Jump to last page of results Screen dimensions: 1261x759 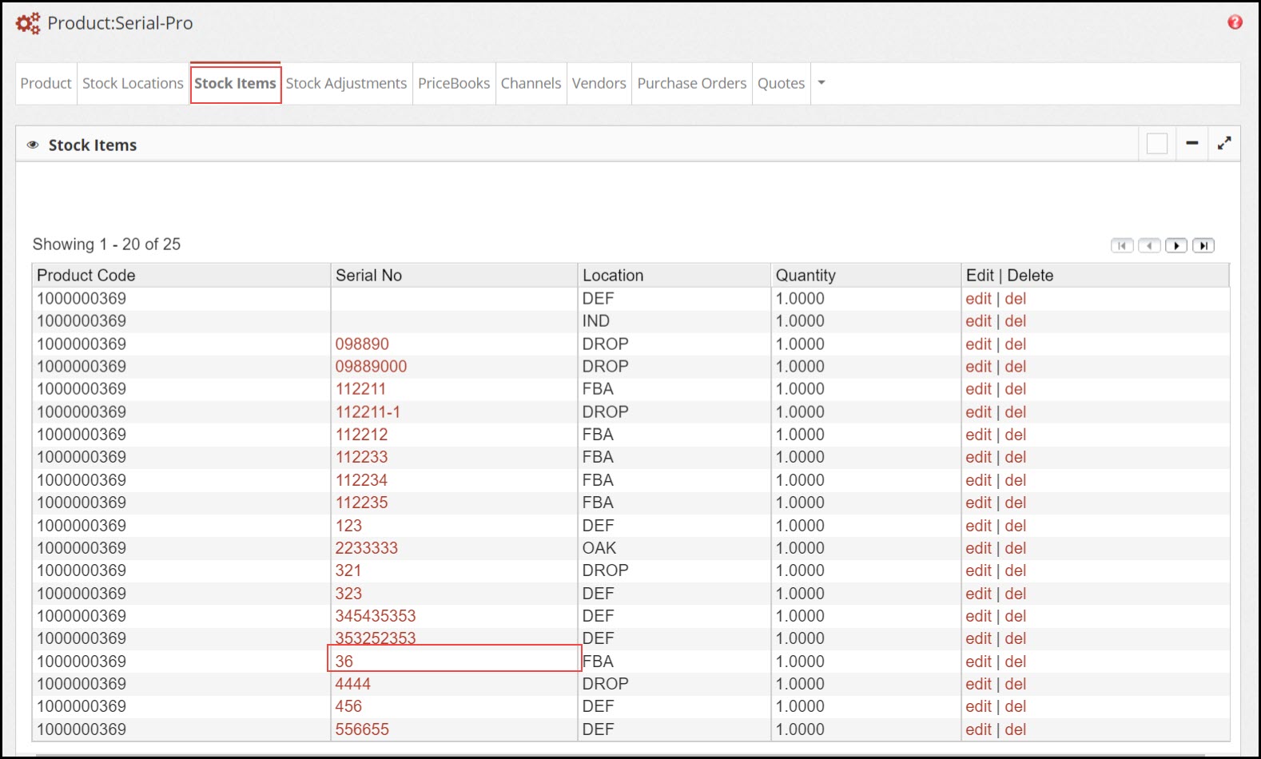(x=1203, y=245)
